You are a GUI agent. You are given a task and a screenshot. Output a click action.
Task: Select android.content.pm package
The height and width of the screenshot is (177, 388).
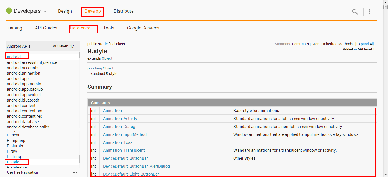click(x=24, y=111)
